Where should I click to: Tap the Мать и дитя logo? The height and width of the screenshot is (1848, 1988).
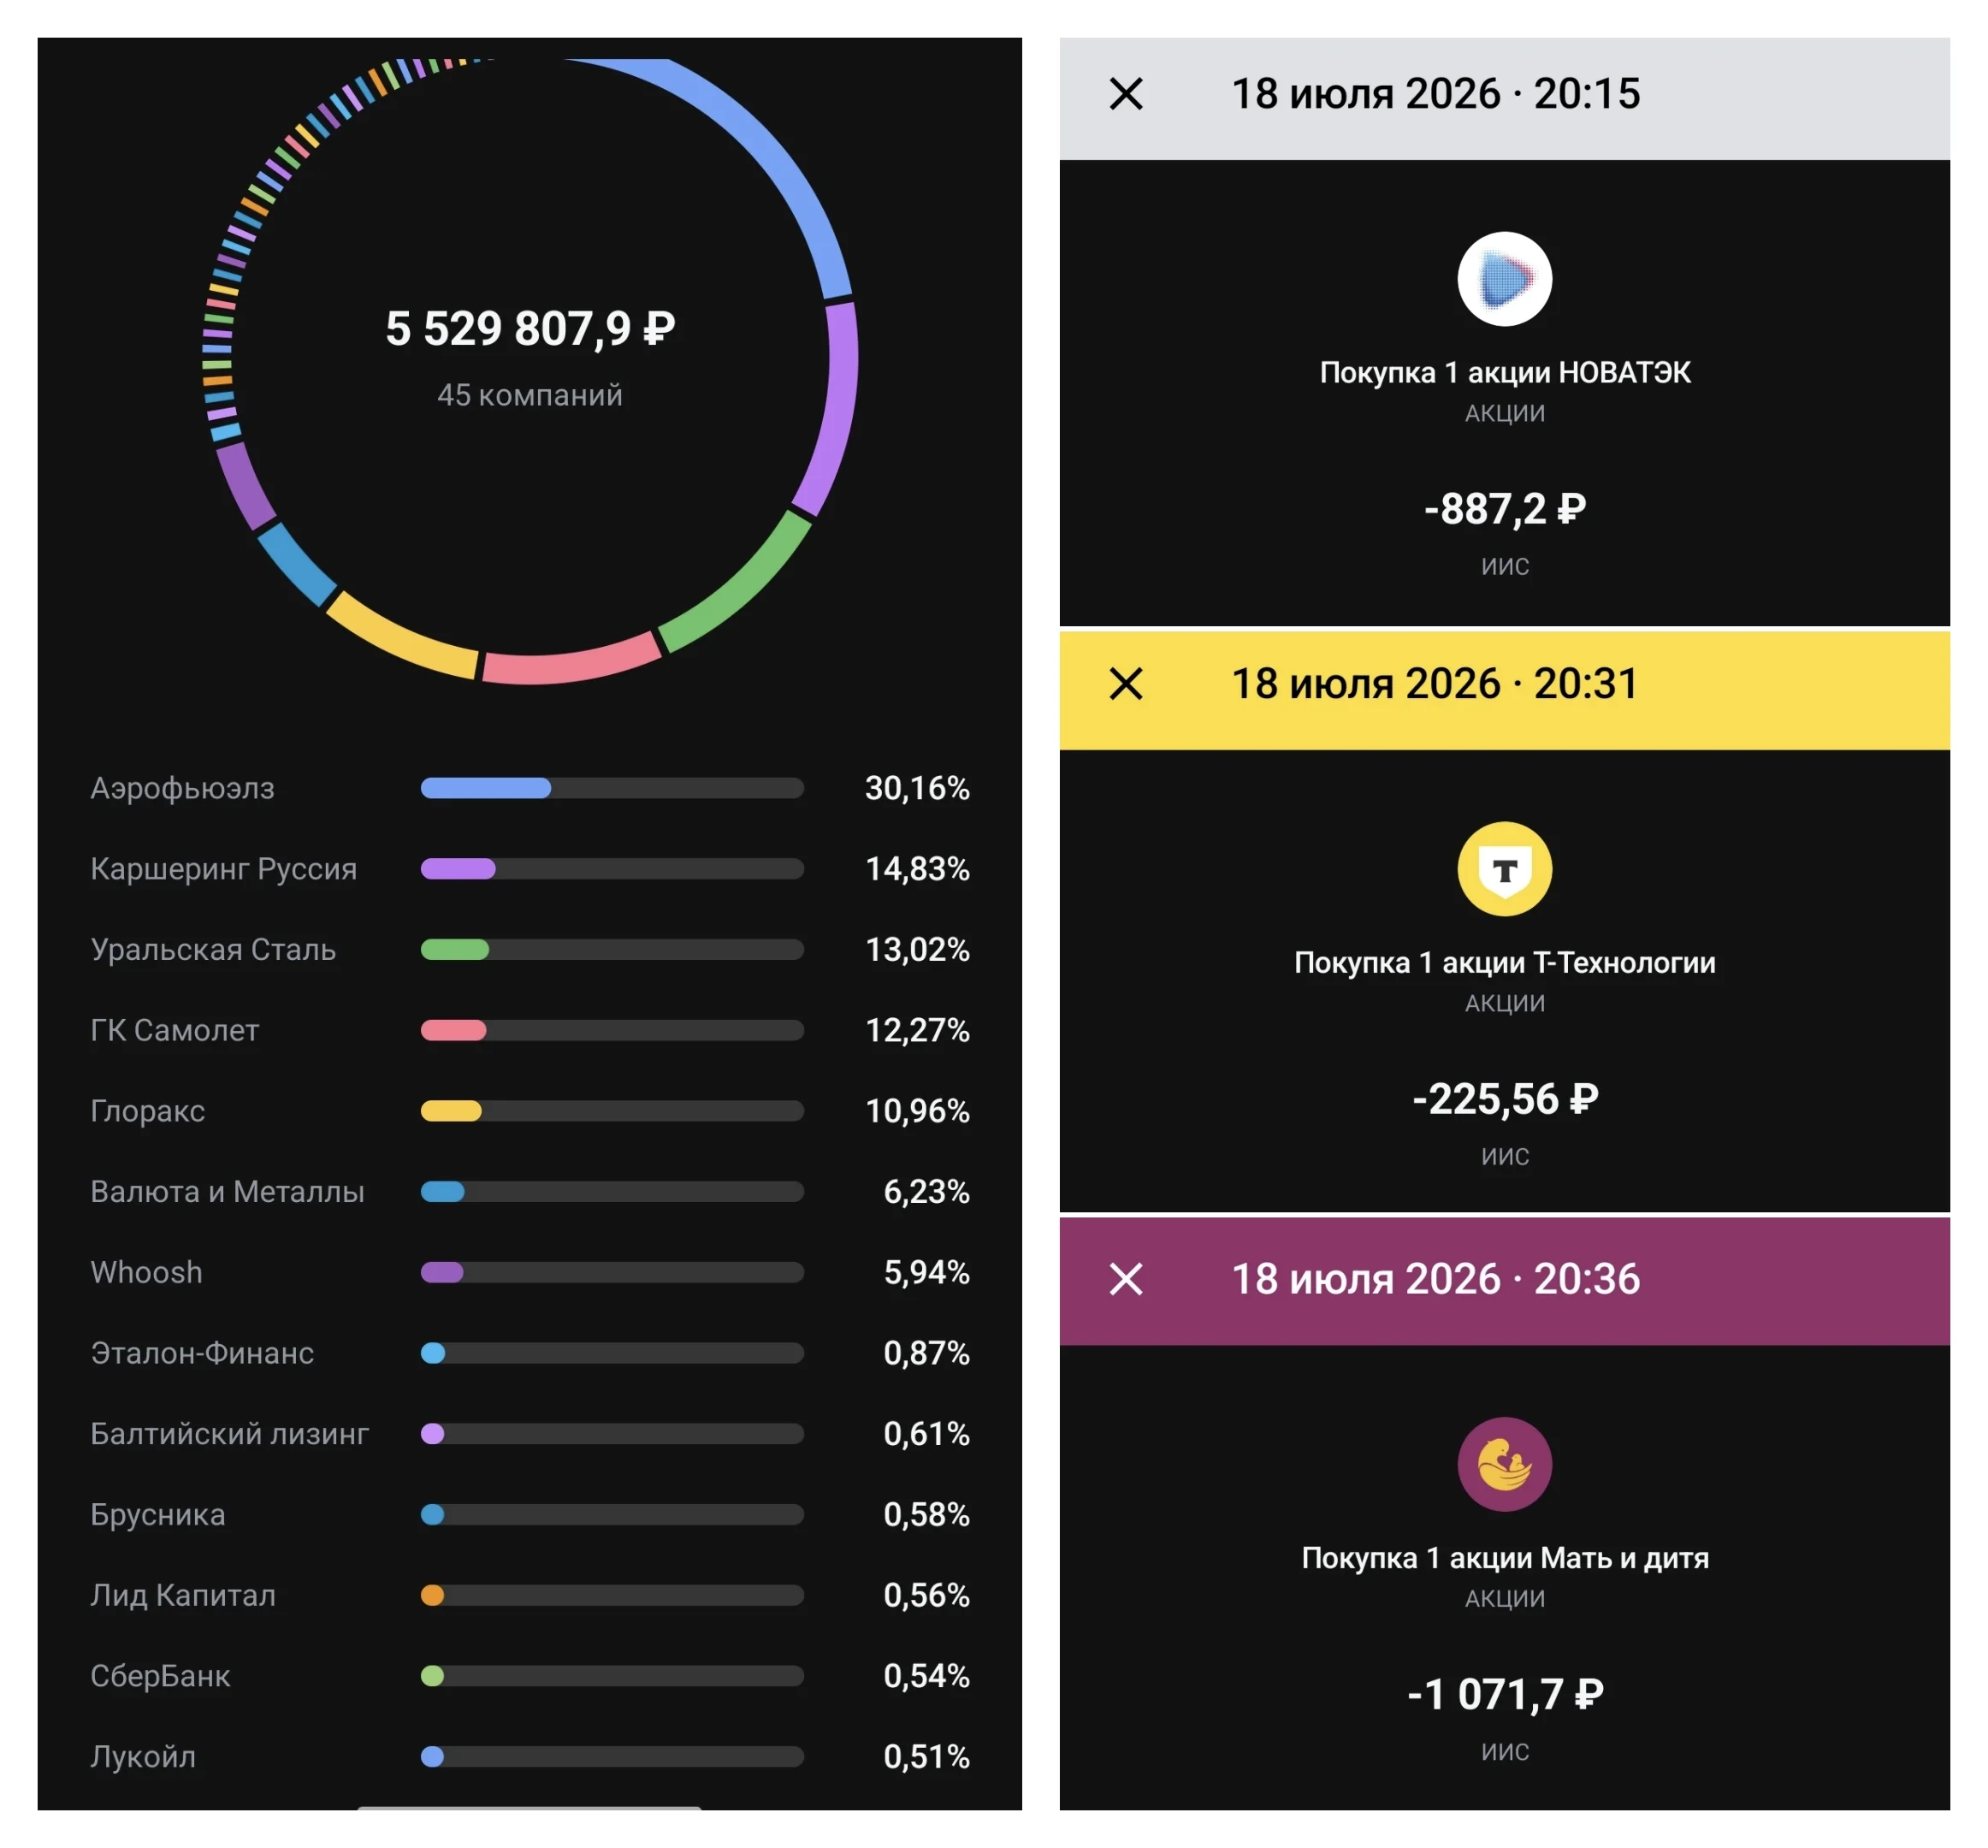1504,1464
